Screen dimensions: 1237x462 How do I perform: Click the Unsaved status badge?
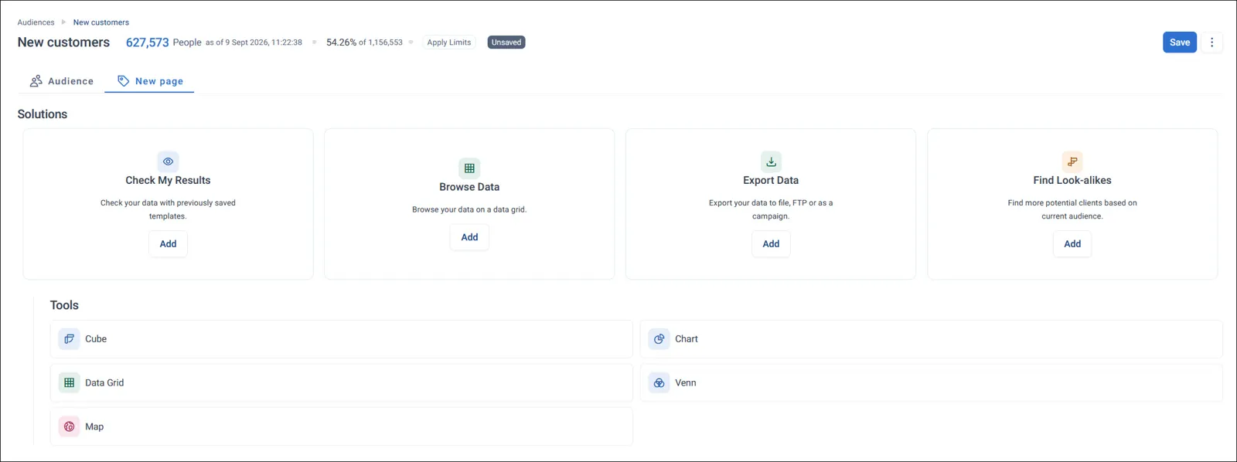[506, 42]
